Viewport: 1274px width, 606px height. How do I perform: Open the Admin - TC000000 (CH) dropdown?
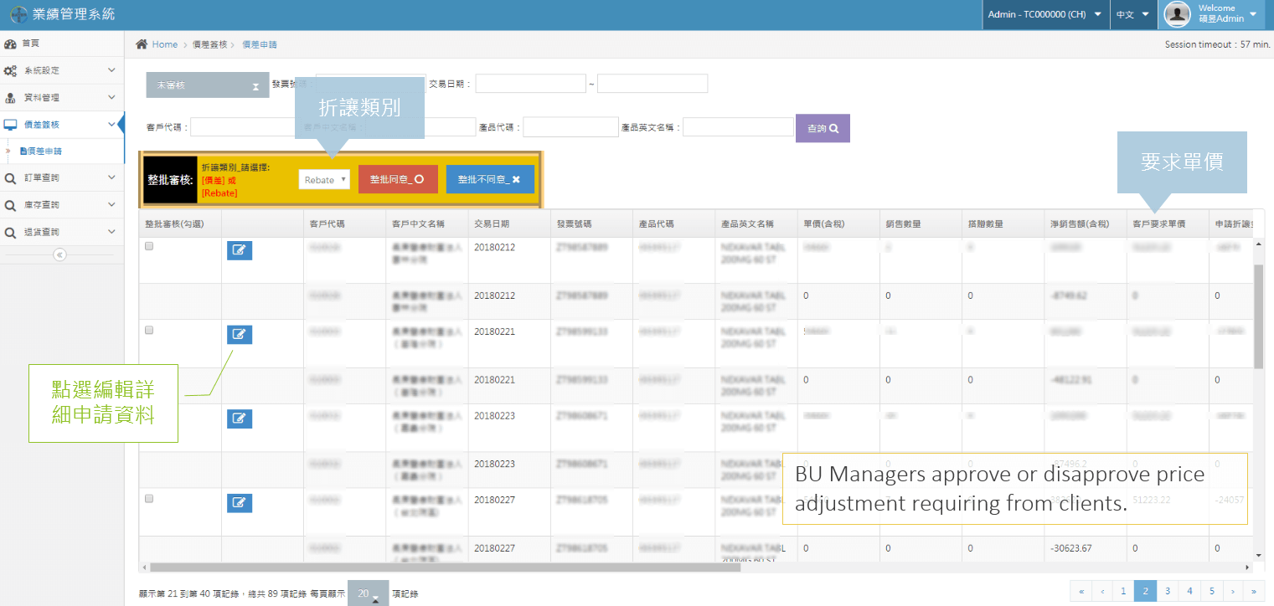point(1045,14)
